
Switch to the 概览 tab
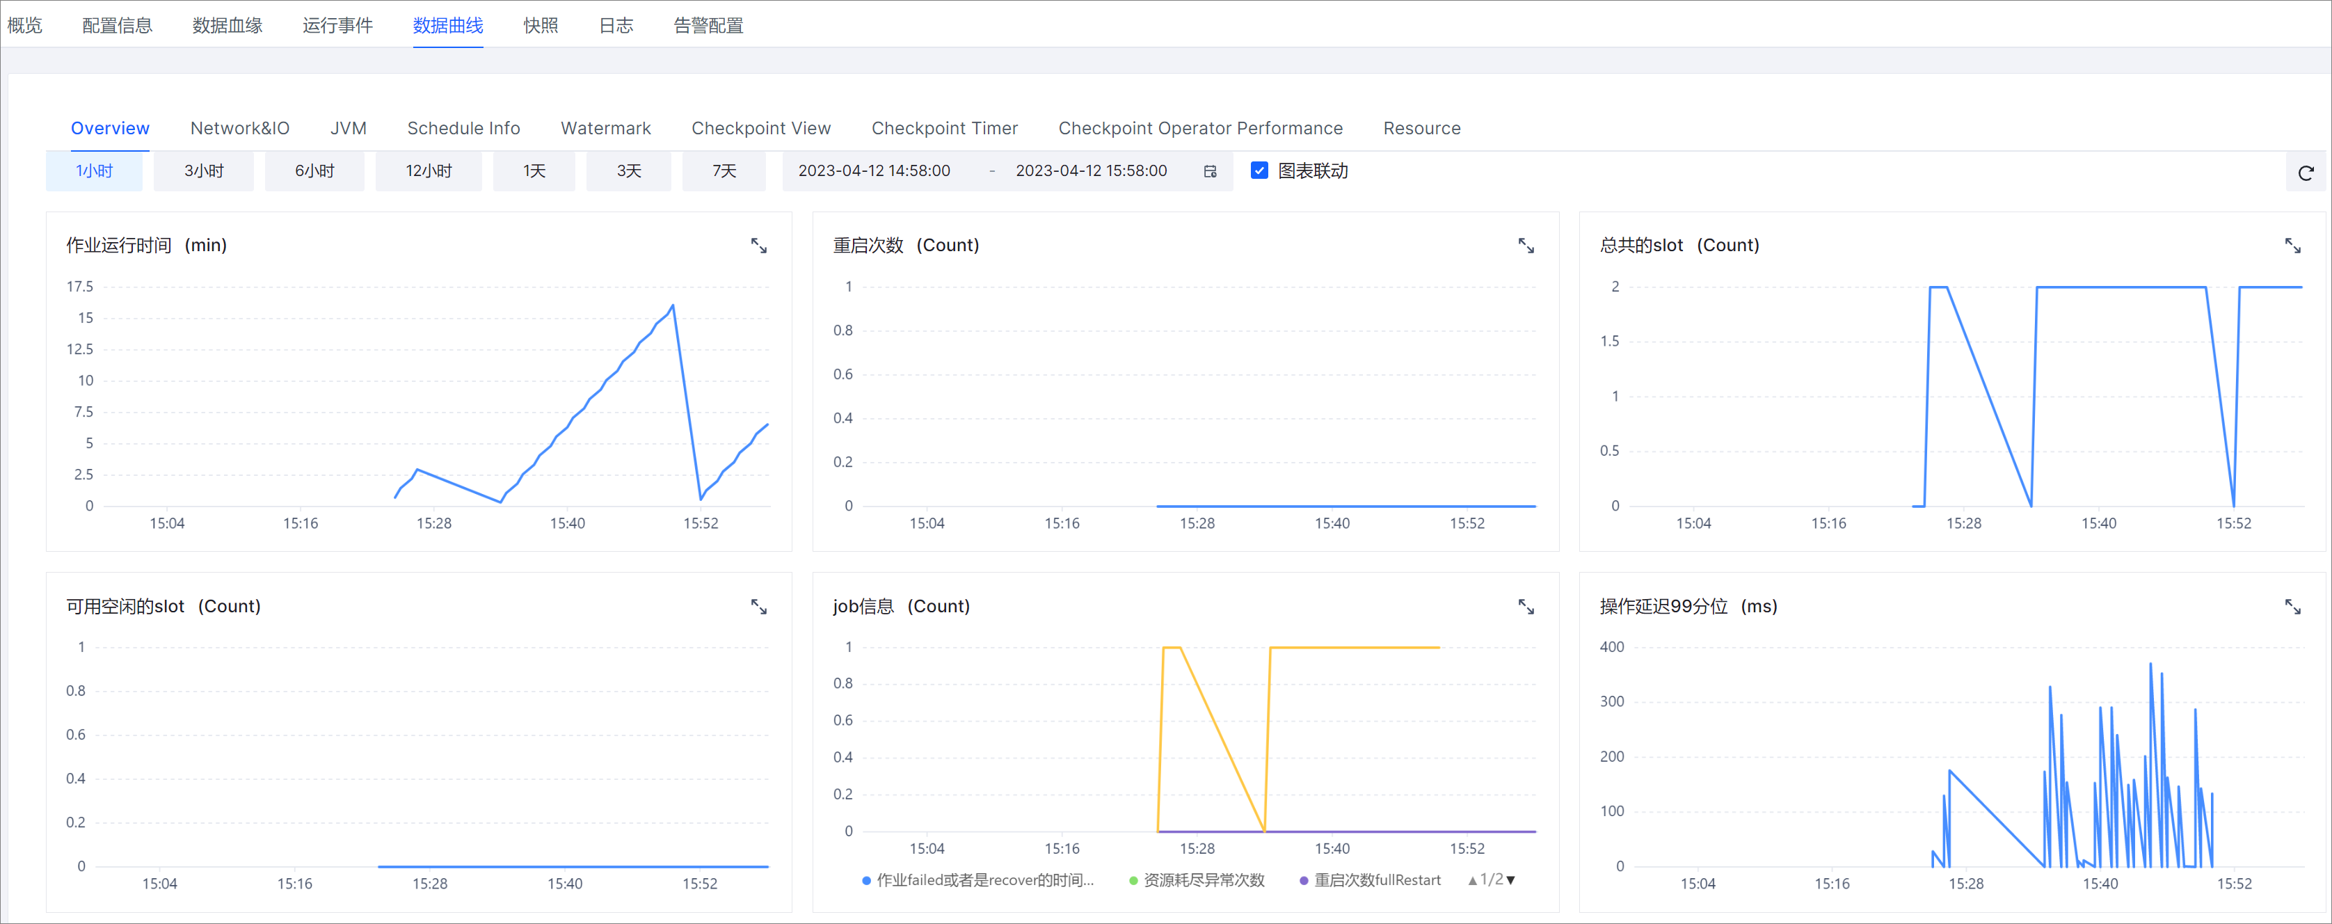point(24,25)
